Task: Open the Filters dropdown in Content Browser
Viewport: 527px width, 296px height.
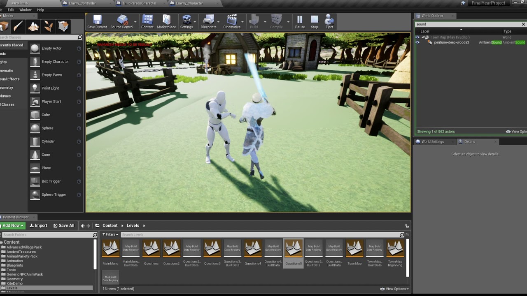Action: pyautogui.click(x=110, y=235)
